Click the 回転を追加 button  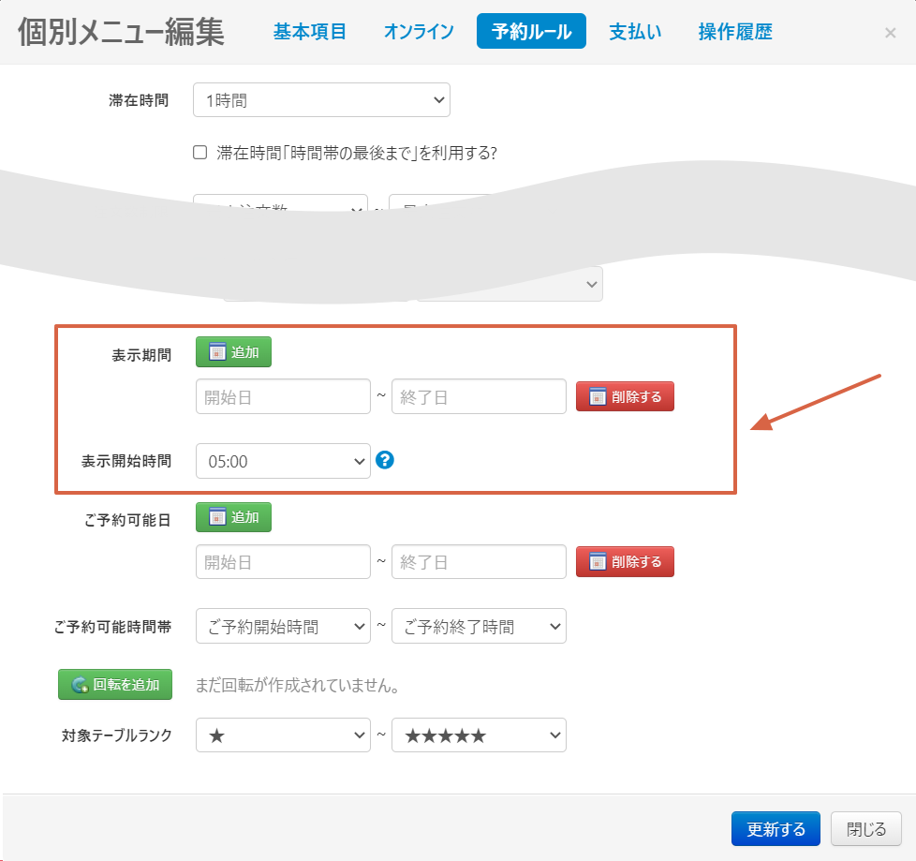[115, 685]
